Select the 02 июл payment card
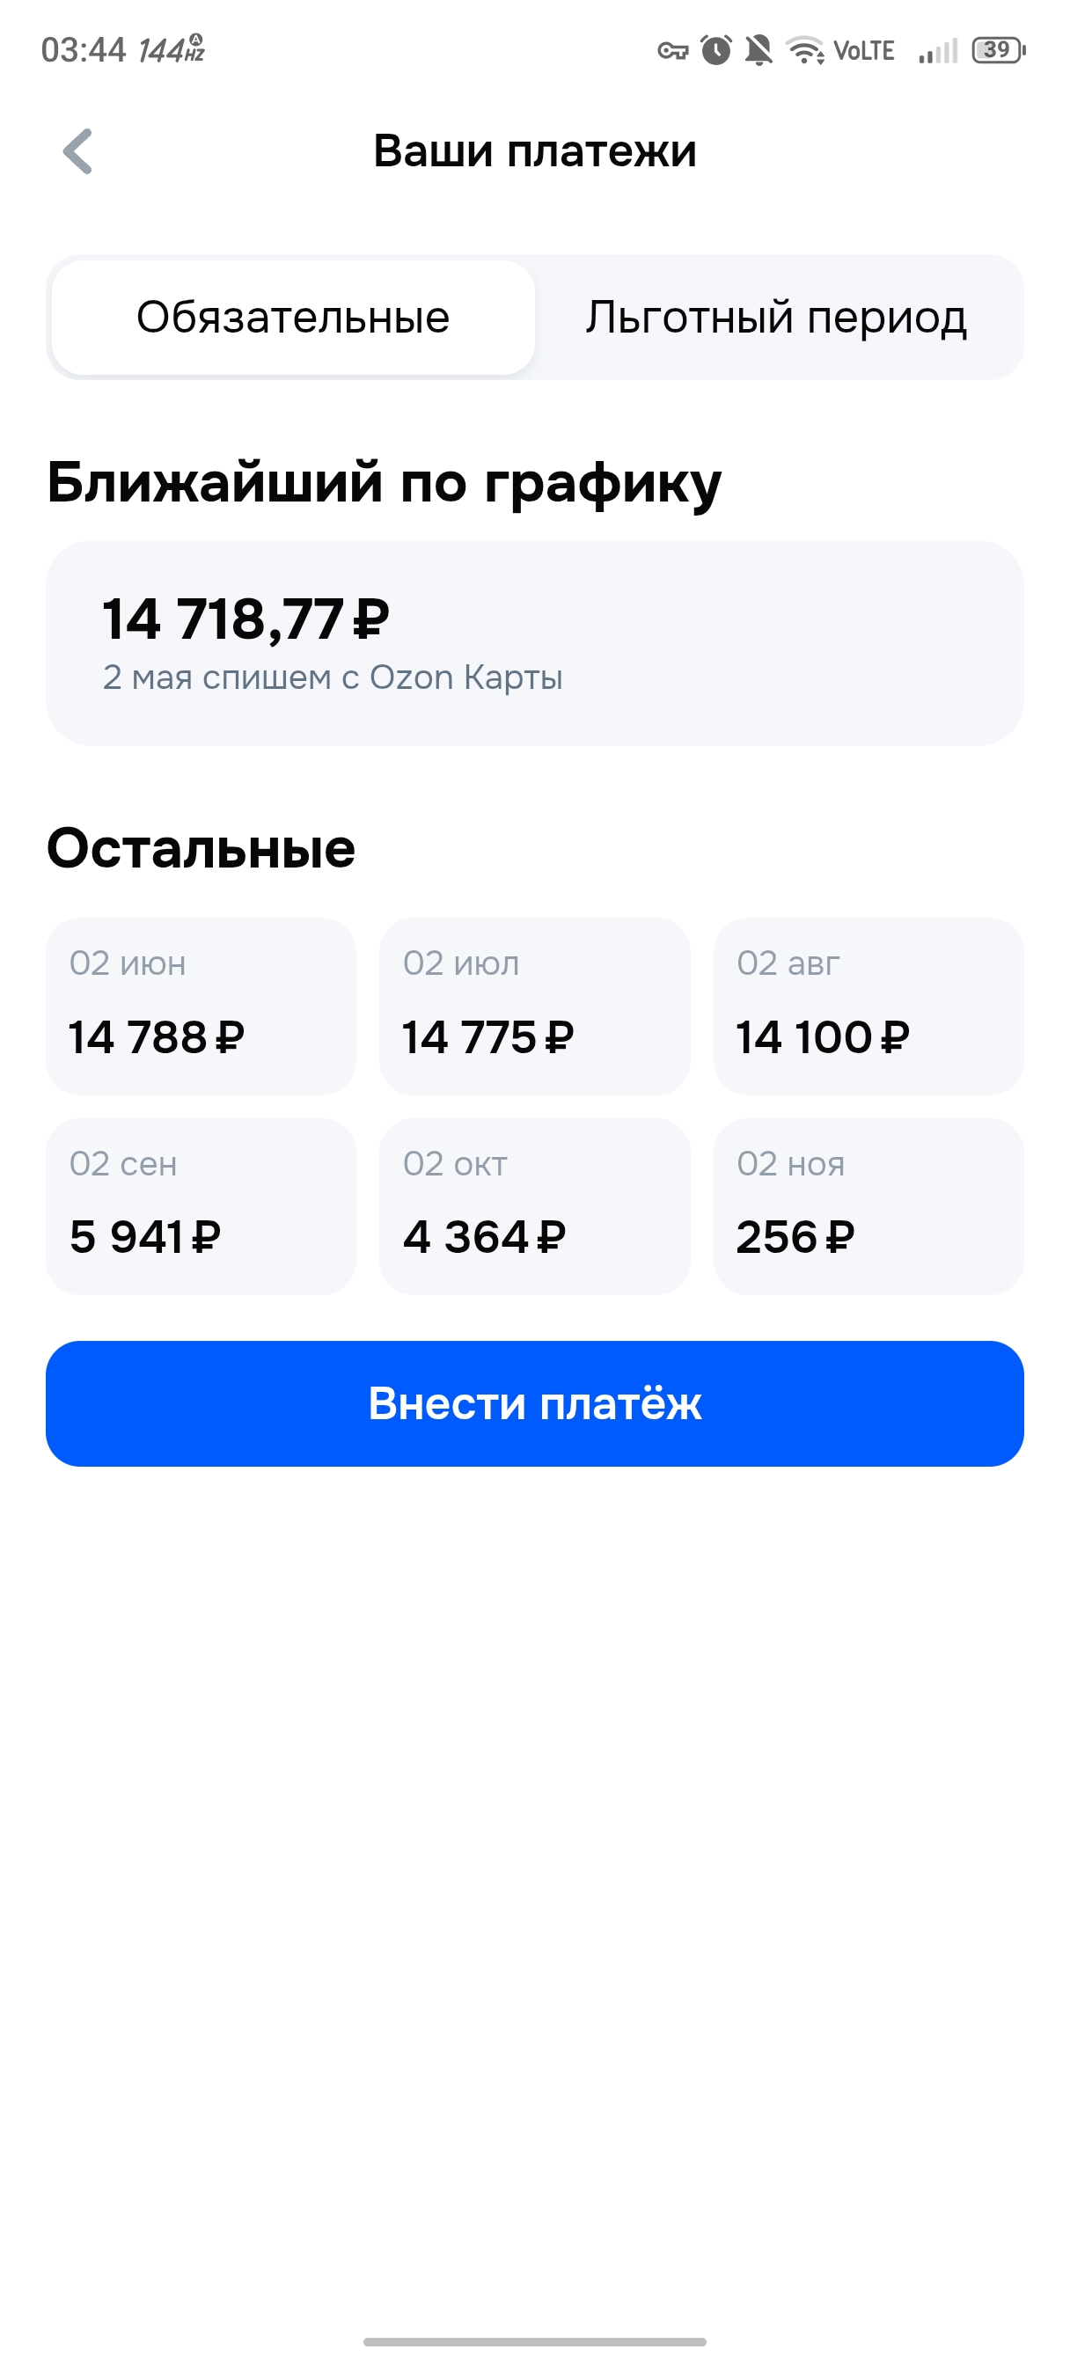 tap(534, 1007)
